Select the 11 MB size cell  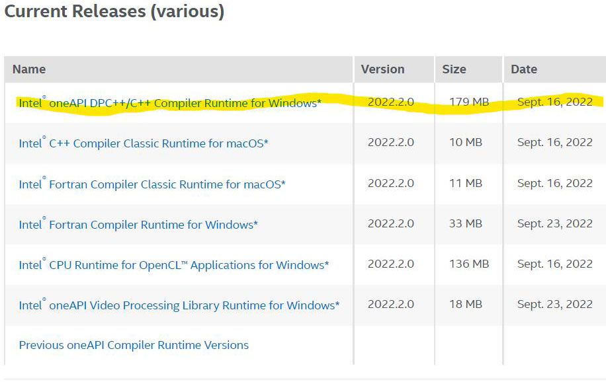tap(466, 183)
